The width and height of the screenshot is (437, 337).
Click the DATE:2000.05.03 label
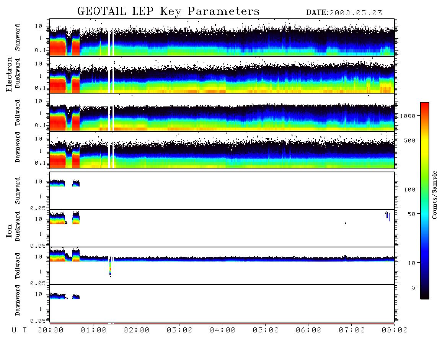(x=344, y=13)
